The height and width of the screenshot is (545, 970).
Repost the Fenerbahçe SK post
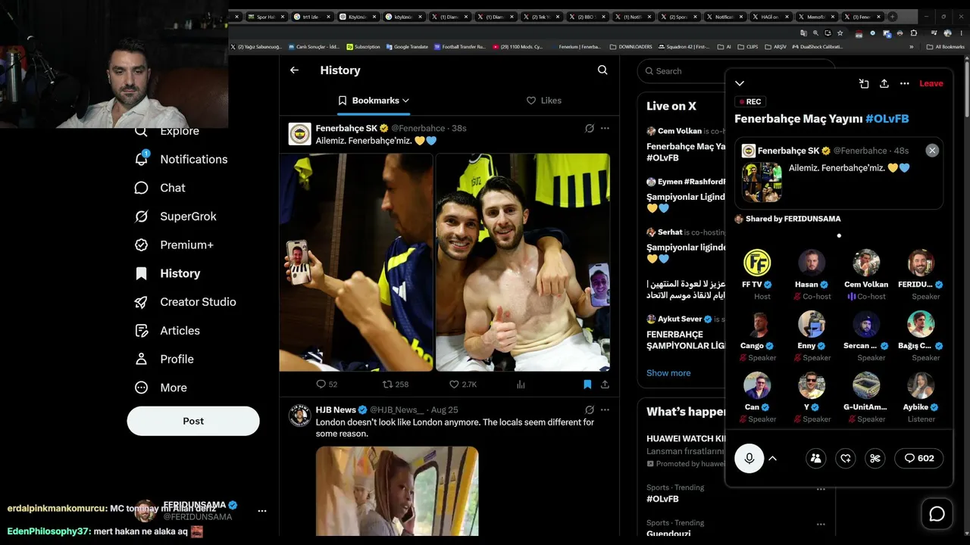coord(396,385)
